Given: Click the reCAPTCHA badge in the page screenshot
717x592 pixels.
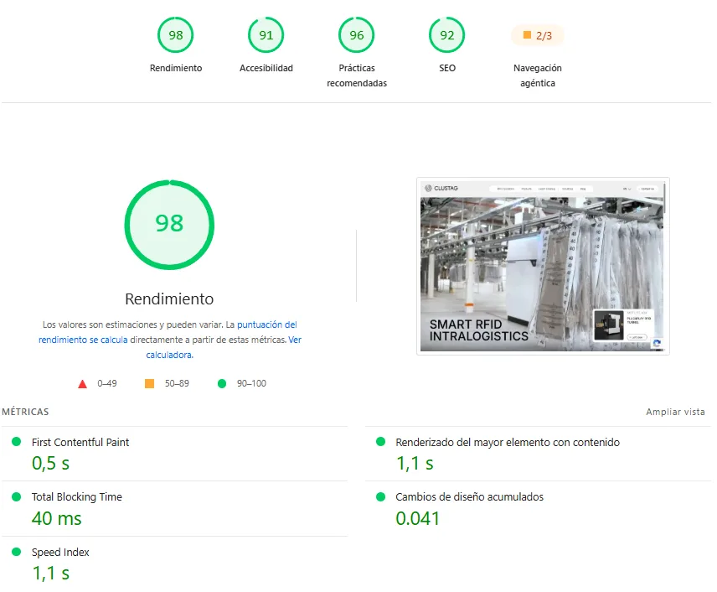Looking at the screenshot, I should coord(657,344).
